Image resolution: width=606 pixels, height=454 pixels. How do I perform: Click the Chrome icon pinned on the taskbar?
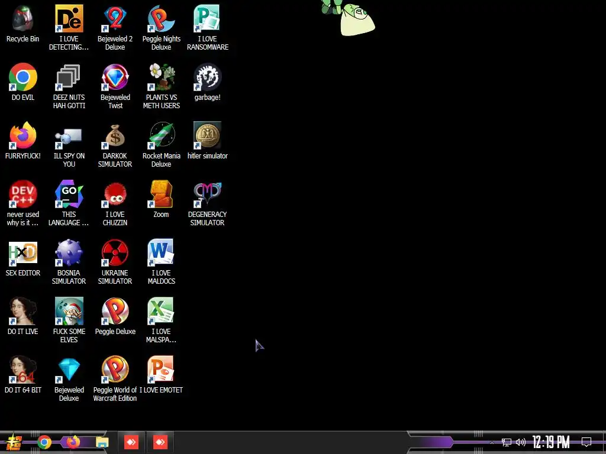click(x=44, y=442)
